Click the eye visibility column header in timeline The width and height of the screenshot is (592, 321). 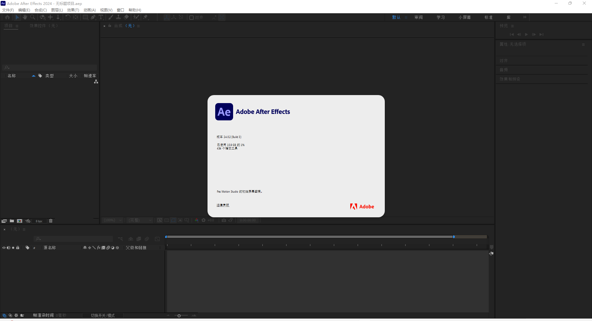coord(4,248)
